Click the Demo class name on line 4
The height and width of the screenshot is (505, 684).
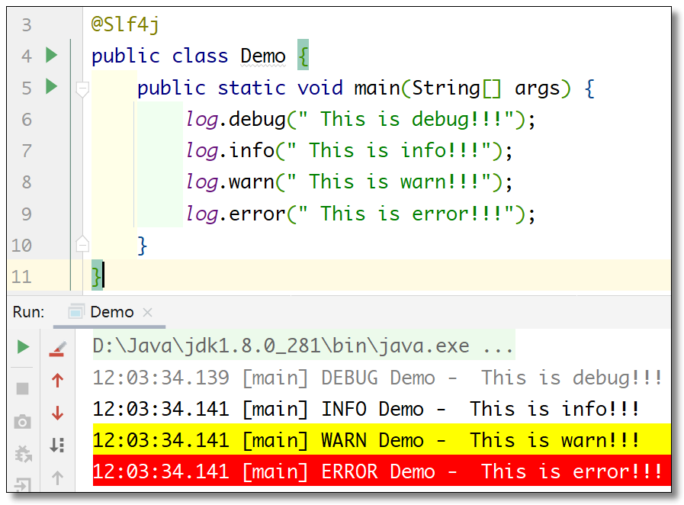point(263,56)
